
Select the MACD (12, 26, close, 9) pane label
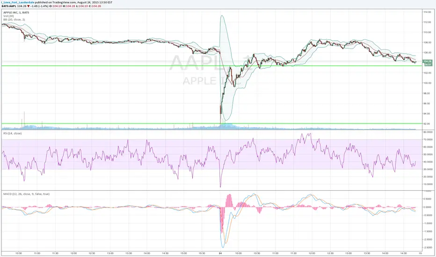click(x=26, y=194)
